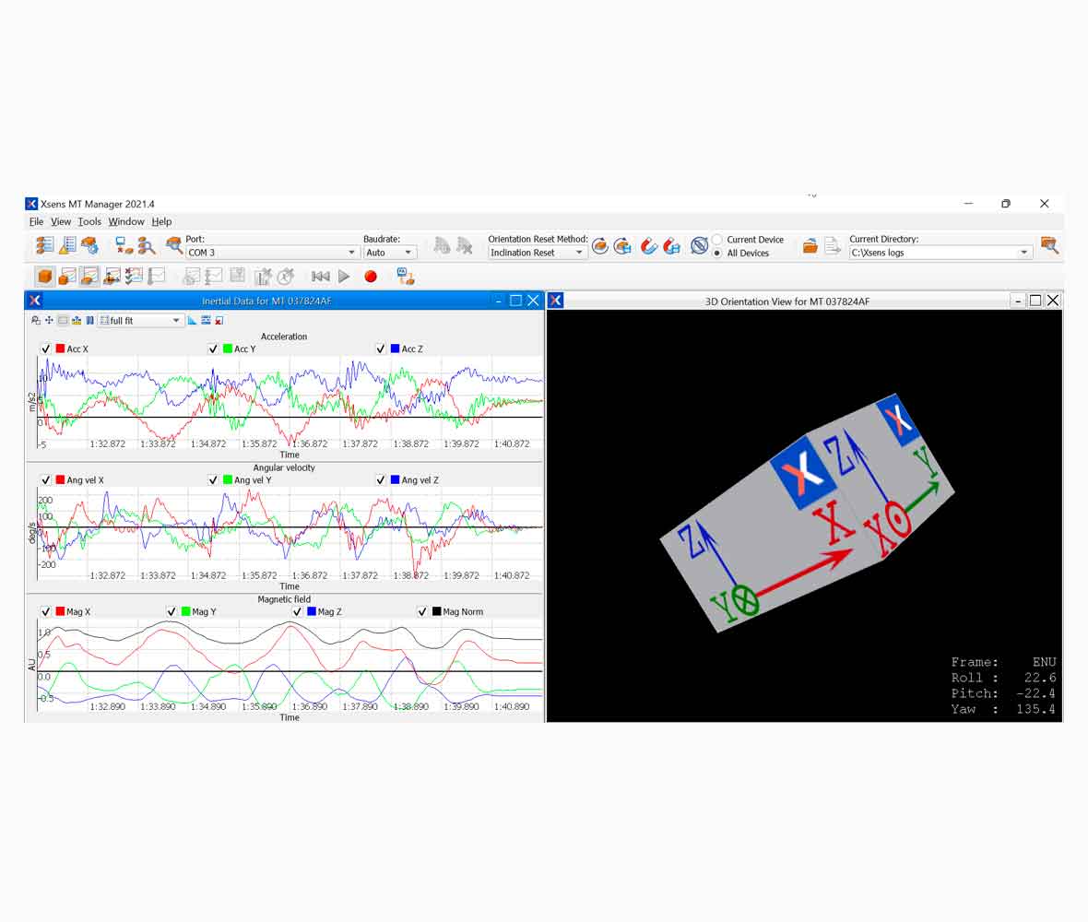Click the device list icon in main toolbar

tap(44, 245)
